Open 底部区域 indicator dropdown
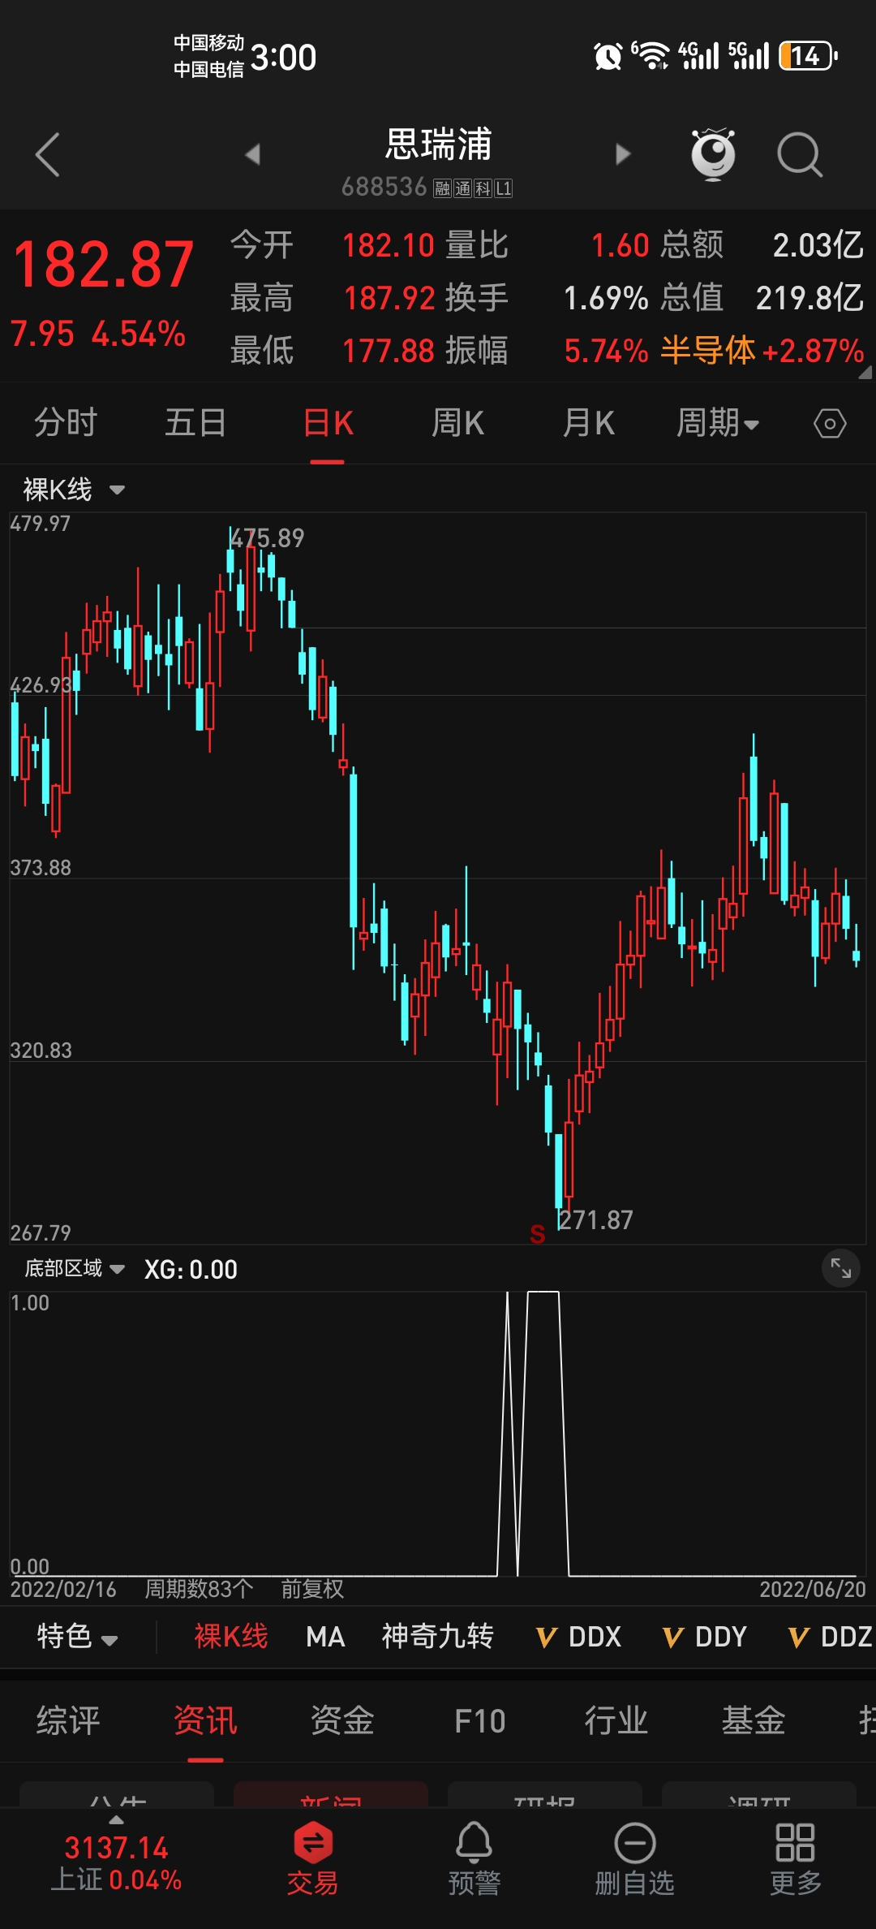 (75, 1269)
